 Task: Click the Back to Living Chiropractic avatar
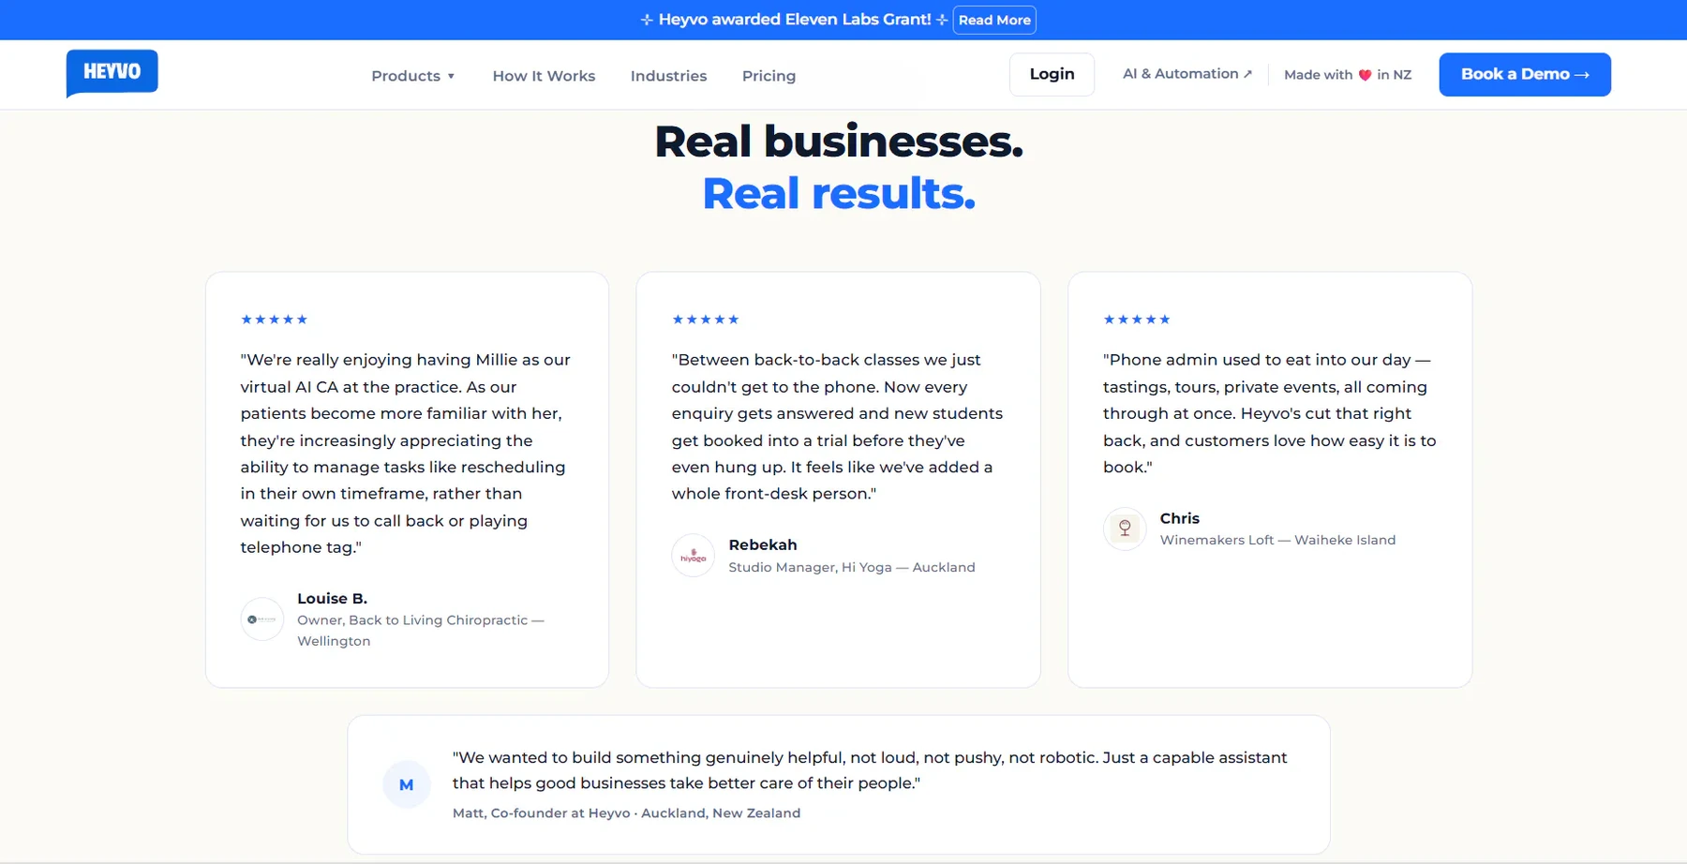tap(262, 619)
